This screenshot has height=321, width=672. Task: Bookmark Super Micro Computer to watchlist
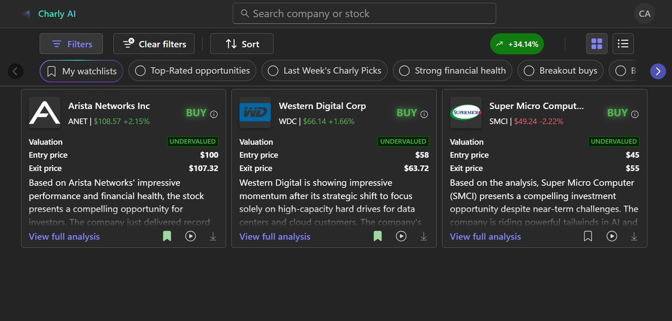(588, 236)
